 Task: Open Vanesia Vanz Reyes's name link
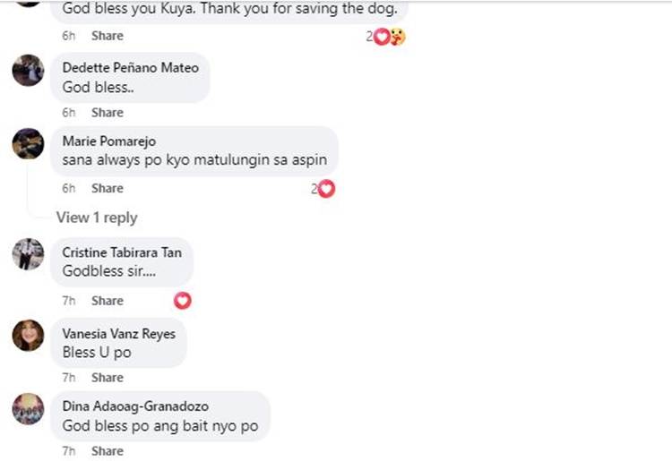[118, 334]
